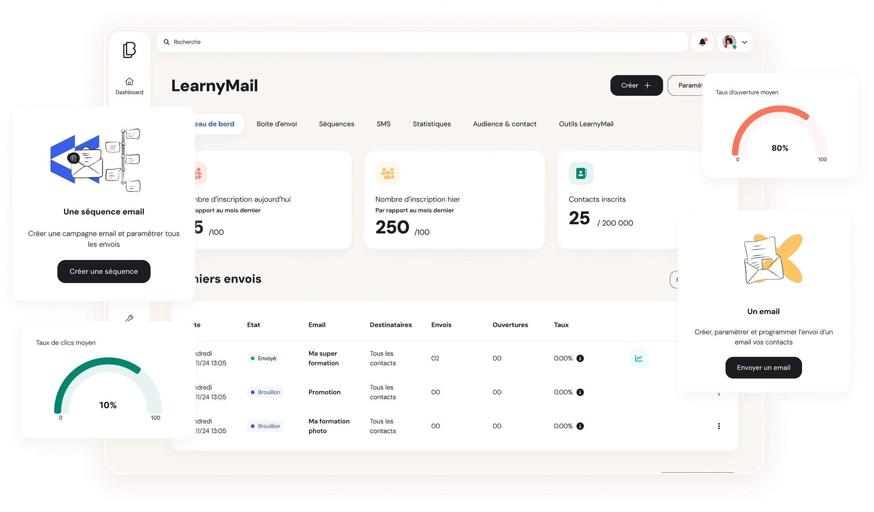
Task: Select the wrench tool icon in the sidebar
Action: click(x=130, y=319)
